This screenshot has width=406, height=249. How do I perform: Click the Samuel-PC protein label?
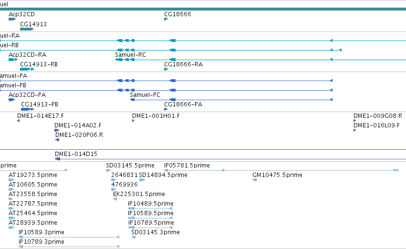(x=145, y=95)
